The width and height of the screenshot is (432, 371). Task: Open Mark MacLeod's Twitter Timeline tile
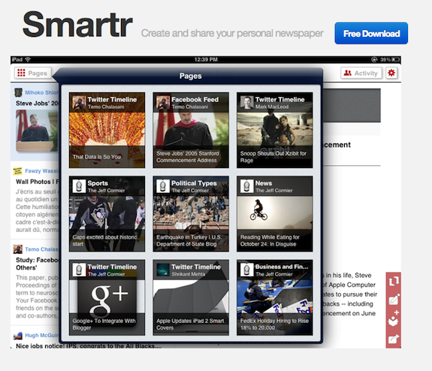tap(275, 130)
